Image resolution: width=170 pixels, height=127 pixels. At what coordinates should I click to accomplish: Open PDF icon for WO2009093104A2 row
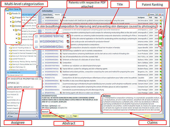[x=61, y=57]
